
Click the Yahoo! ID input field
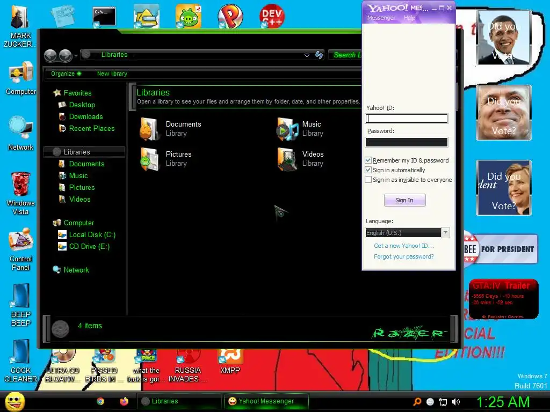coord(406,119)
